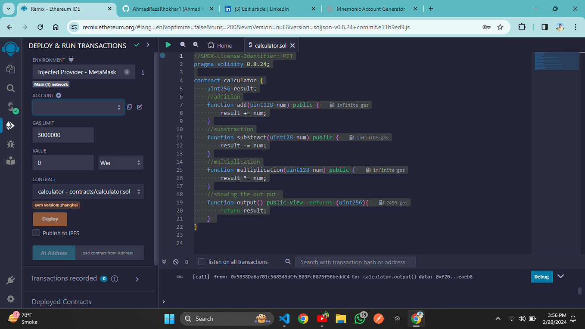Screen dimensions: 585x329
Task: Open the Environment provider dropdown
Action: pos(84,72)
